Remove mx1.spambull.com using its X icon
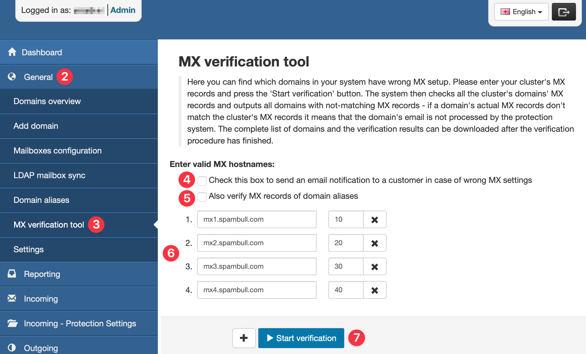The width and height of the screenshot is (586, 354). (375, 219)
